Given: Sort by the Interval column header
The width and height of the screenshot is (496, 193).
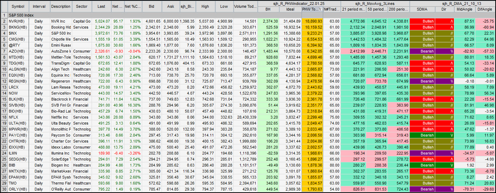Looking at the screenshot, I should [x=39, y=6].
